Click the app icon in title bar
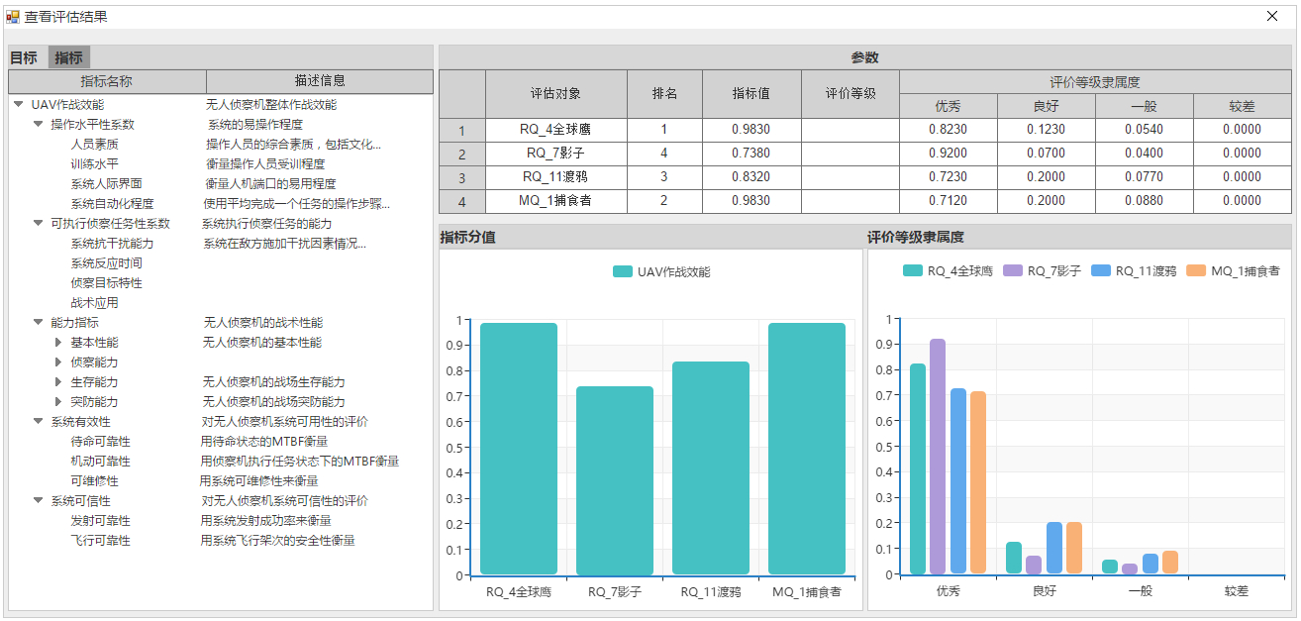The width and height of the screenshot is (1301, 621). click(13, 16)
